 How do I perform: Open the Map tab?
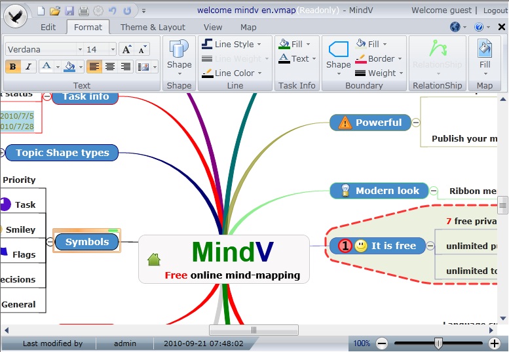[248, 28]
